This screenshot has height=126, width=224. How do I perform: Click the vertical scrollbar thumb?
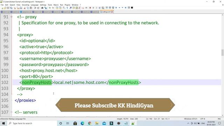point(223,52)
